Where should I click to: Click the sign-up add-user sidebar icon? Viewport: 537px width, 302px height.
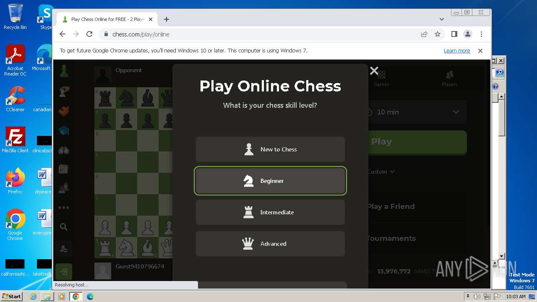pos(64,250)
